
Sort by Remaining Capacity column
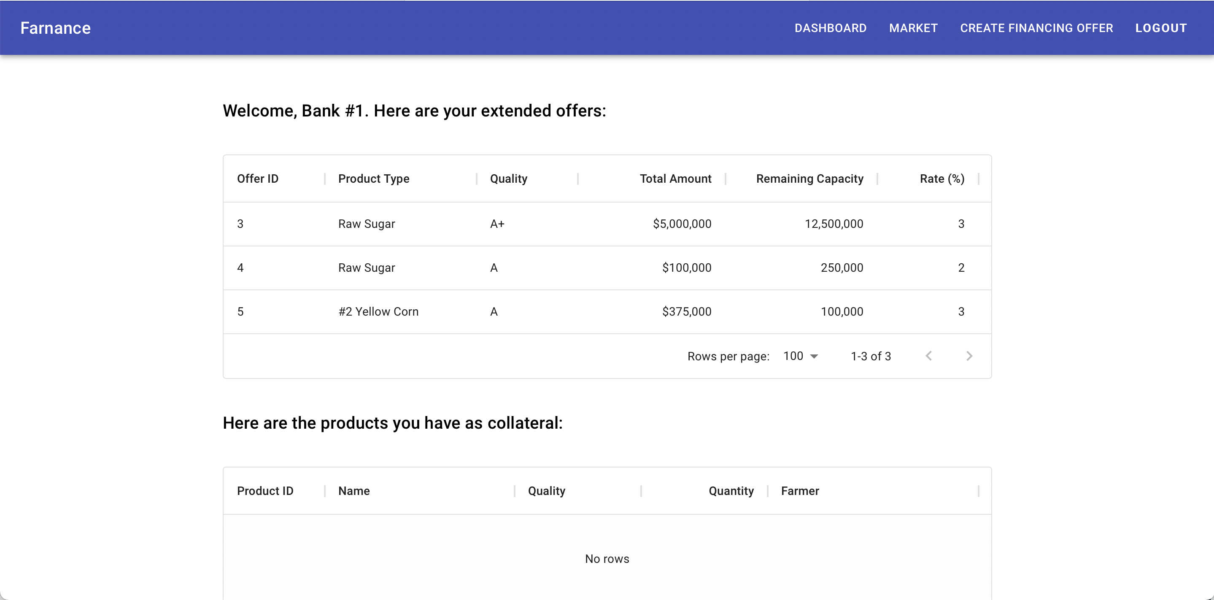[809, 178]
